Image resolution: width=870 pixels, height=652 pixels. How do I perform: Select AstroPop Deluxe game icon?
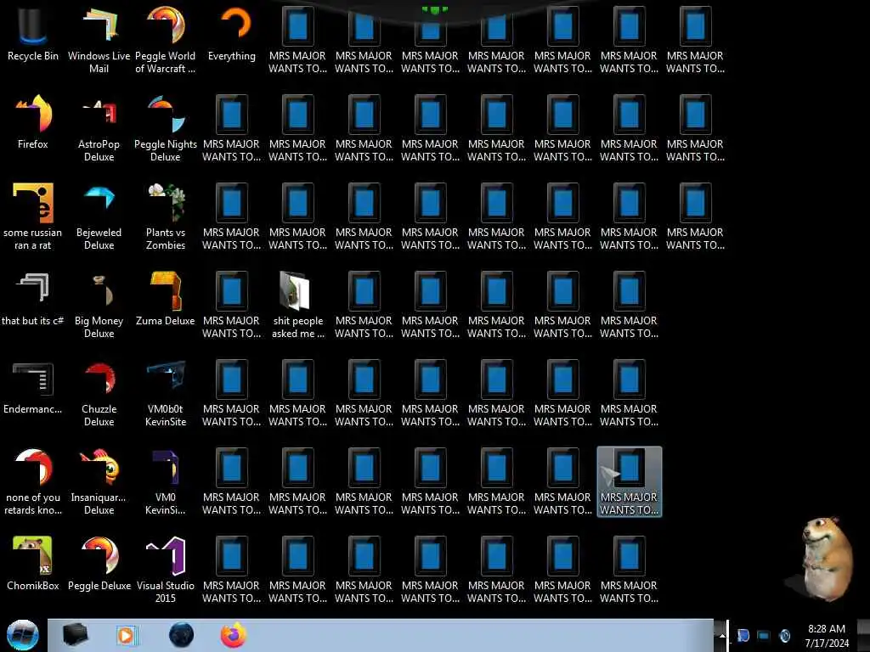click(99, 130)
